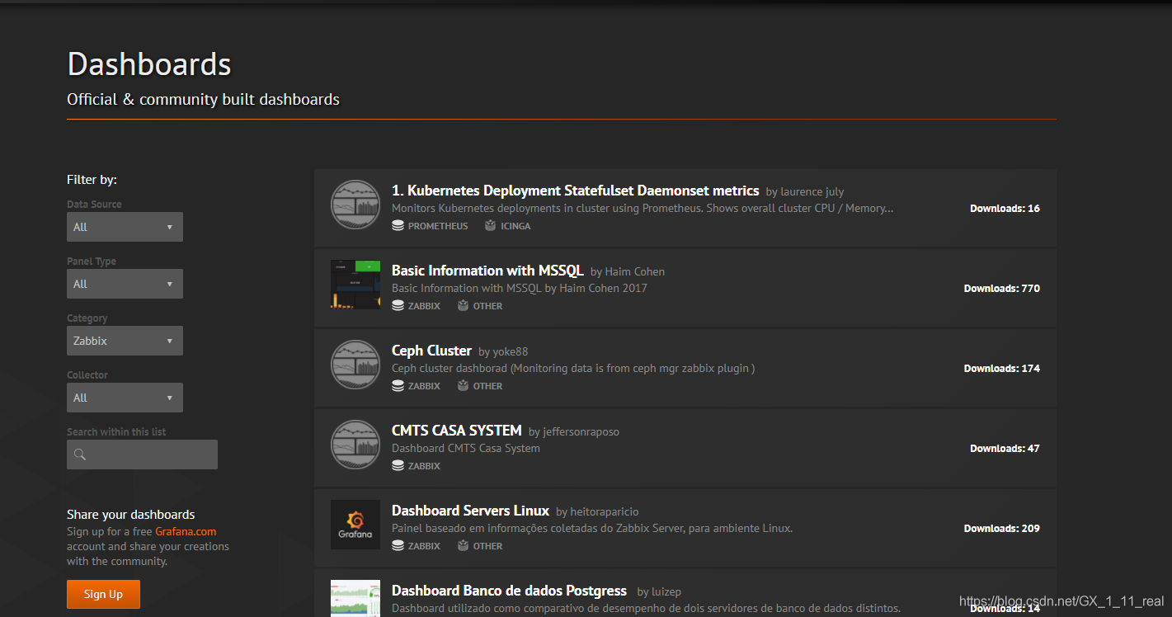This screenshot has height=617, width=1172.
Task: Click author name yoke88
Action: tap(510, 352)
